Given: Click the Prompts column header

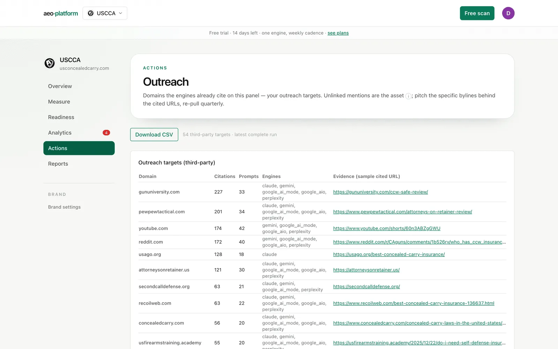Looking at the screenshot, I should 249,176.
